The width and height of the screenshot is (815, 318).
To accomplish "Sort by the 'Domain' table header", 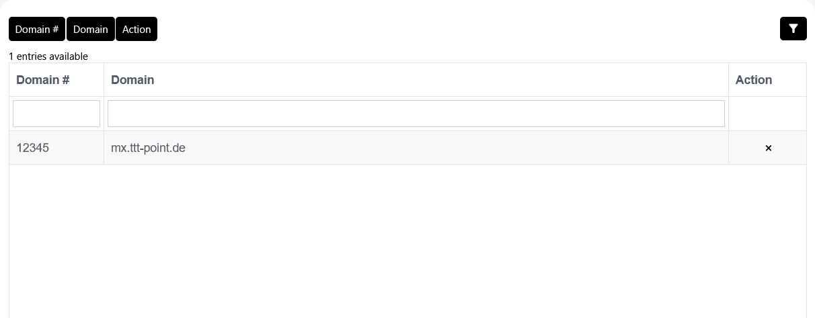I will [x=132, y=80].
